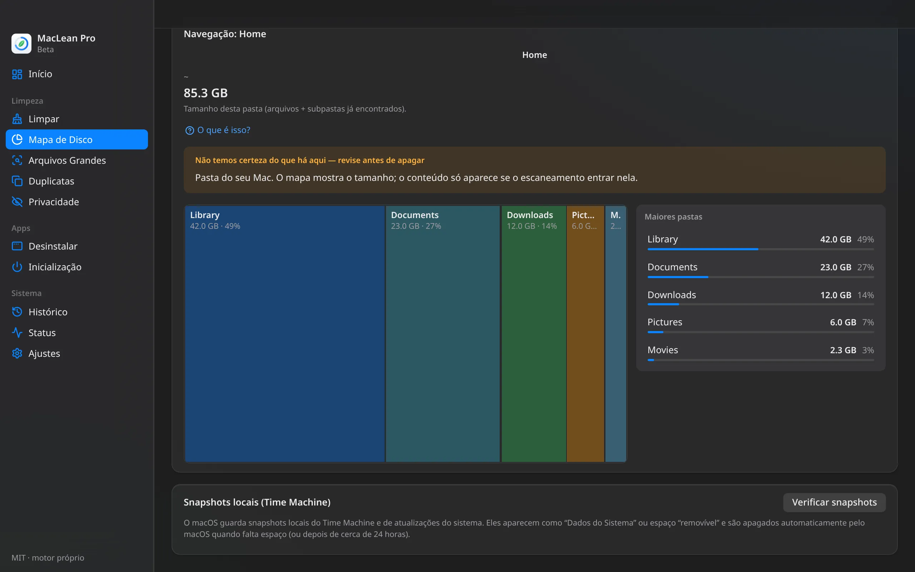This screenshot has width=915, height=572.
Task: Select the Documents treemap block
Action: [443, 334]
